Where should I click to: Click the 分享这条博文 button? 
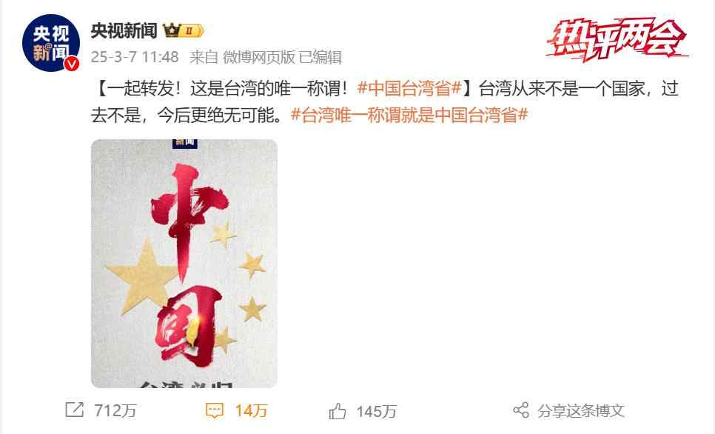pyautogui.click(x=580, y=411)
